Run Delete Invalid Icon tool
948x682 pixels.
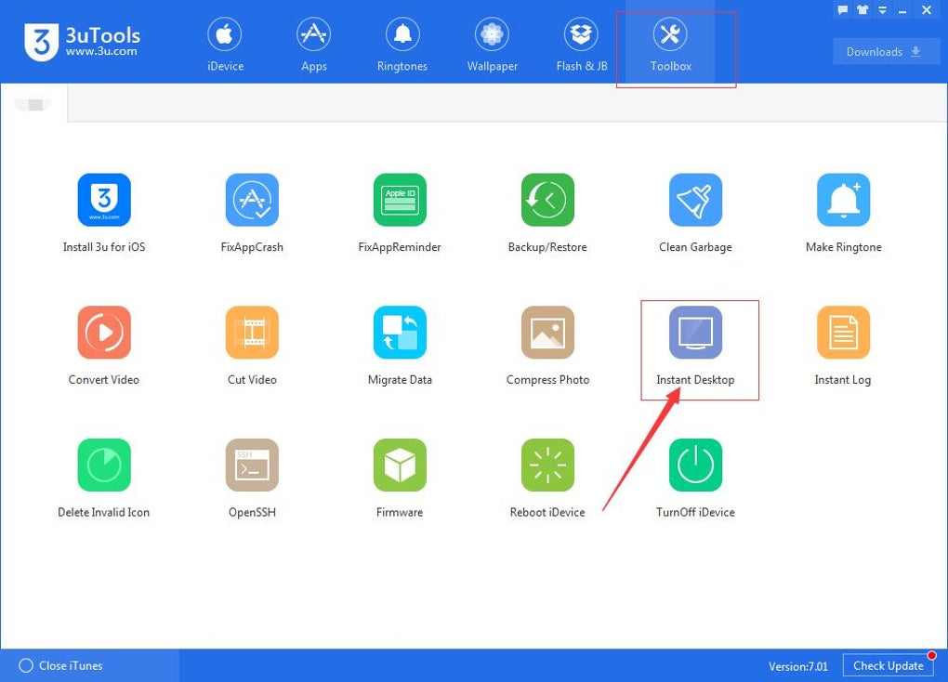104,465
